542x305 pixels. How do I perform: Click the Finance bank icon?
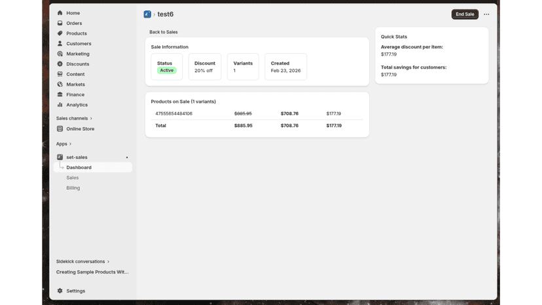click(60, 94)
